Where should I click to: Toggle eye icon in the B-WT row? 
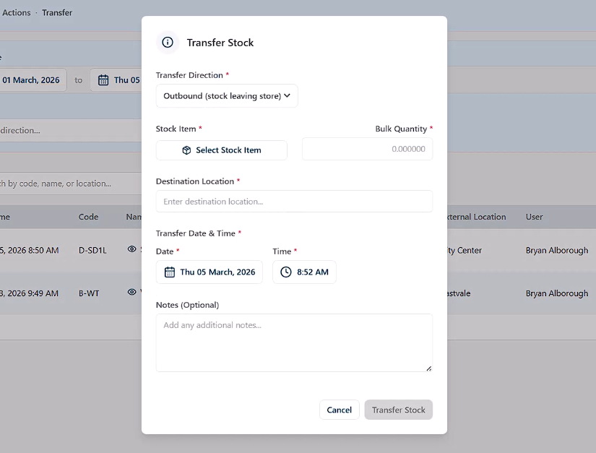(x=131, y=293)
